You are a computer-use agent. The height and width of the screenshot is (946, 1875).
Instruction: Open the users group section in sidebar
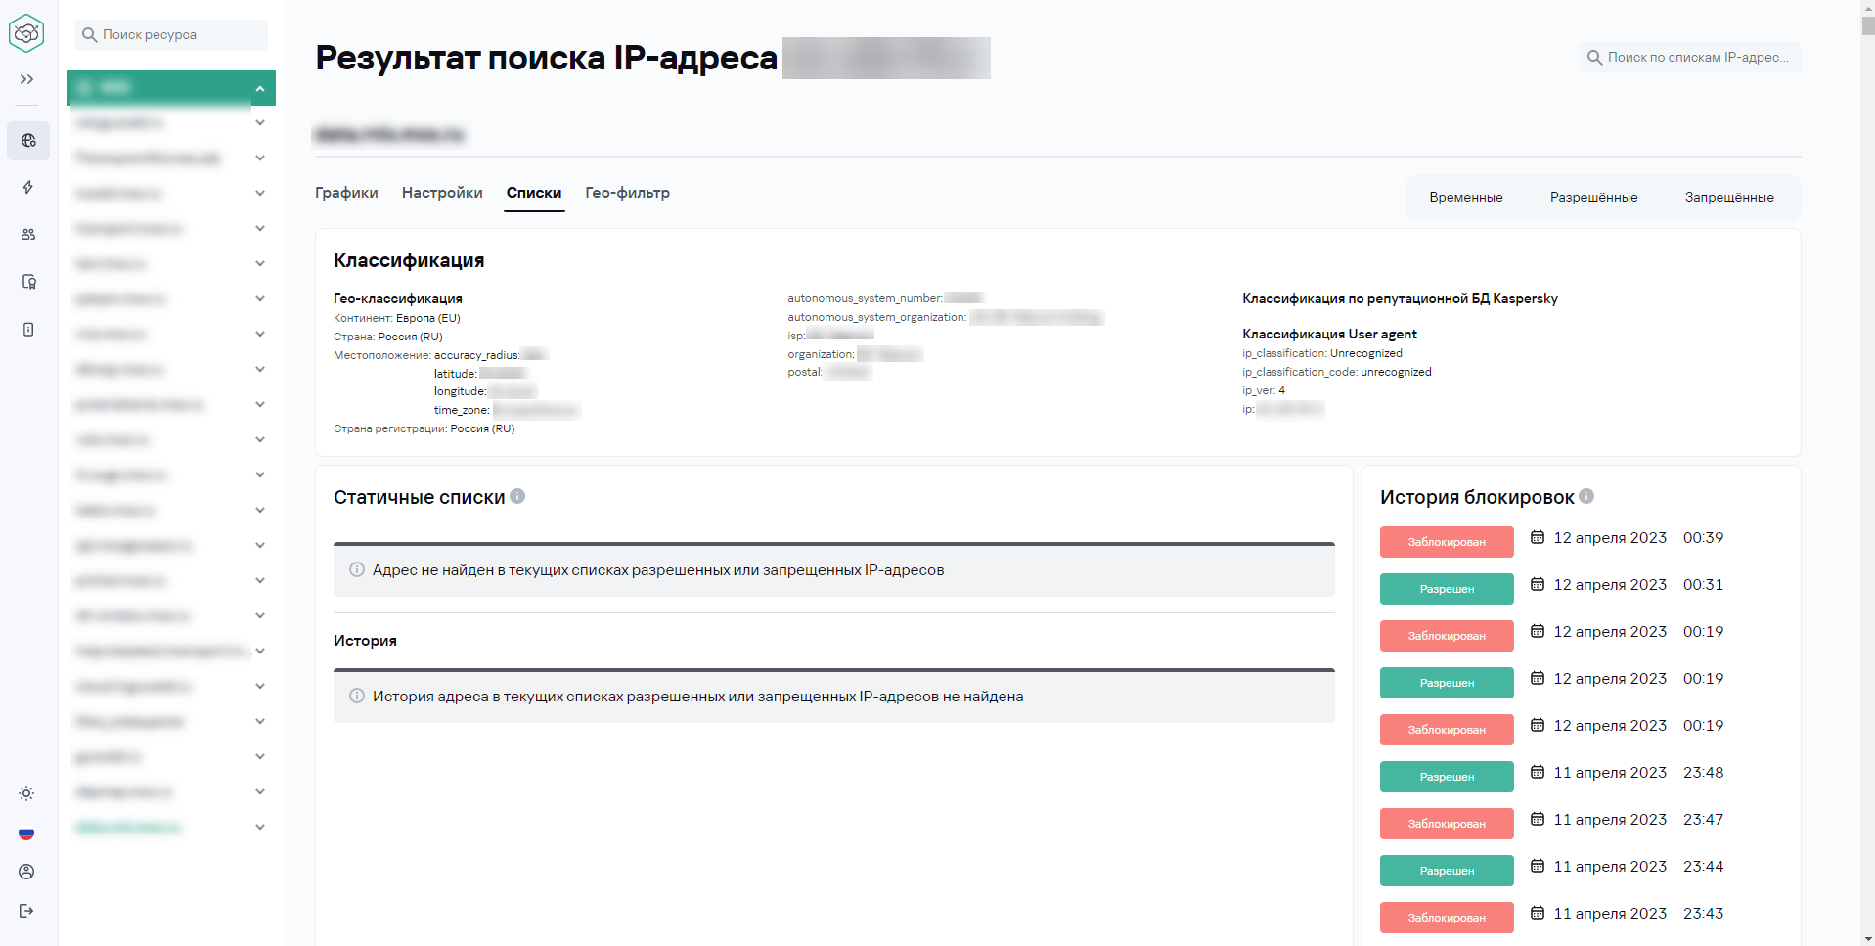(27, 234)
